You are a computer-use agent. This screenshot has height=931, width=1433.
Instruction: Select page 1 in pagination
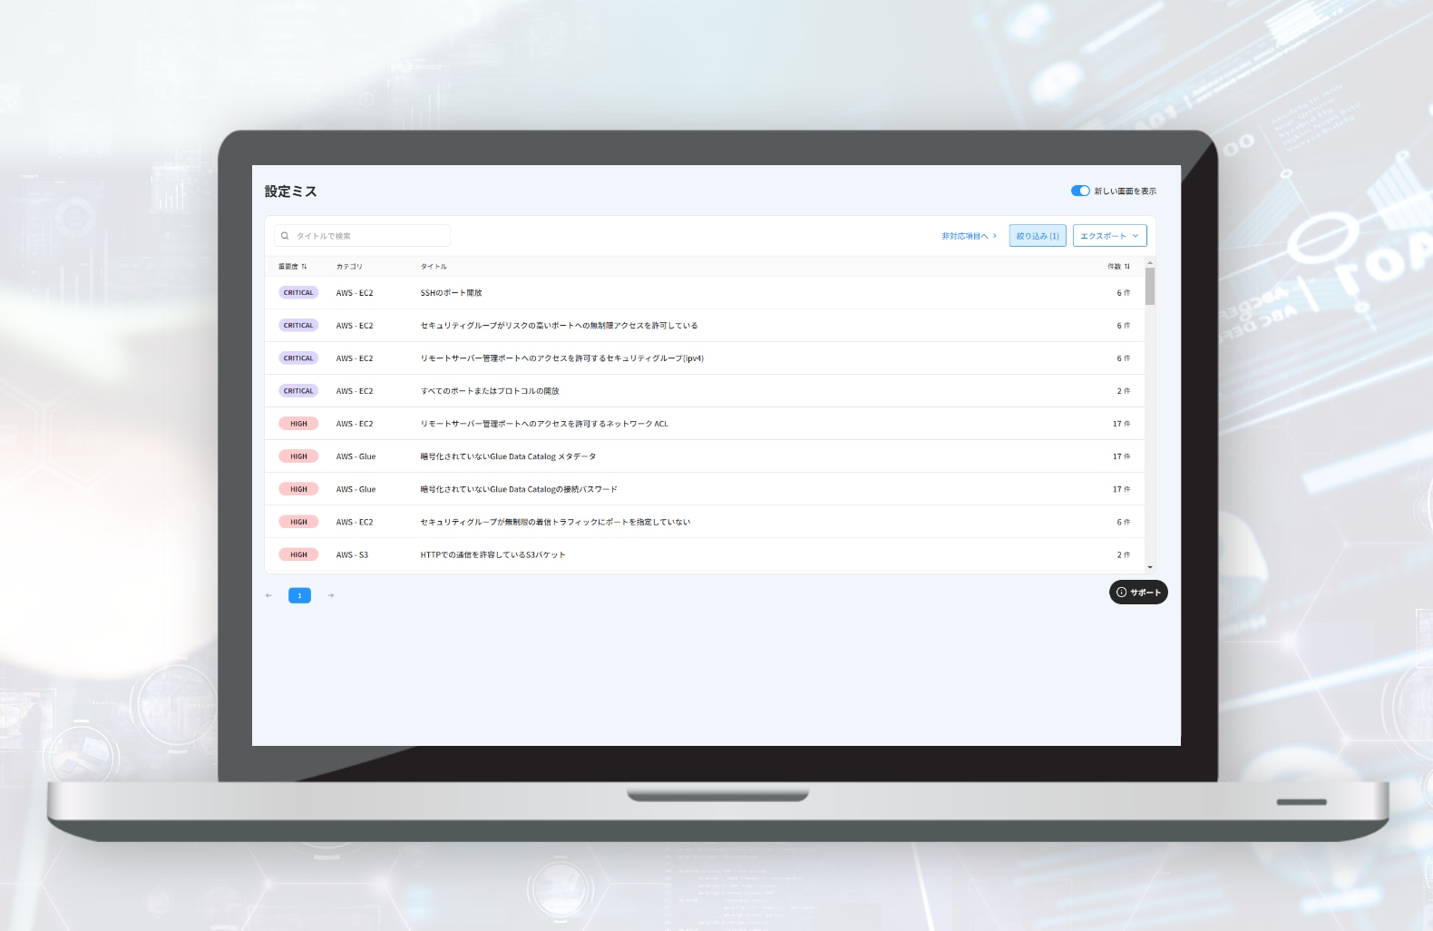pos(299,595)
